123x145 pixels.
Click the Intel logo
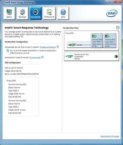[x=112, y=13]
